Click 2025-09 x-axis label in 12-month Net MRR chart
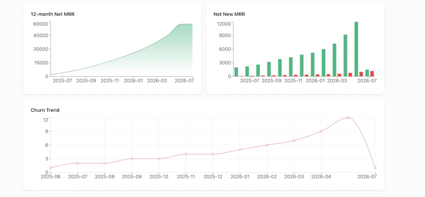The width and height of the screenshot is (425, 197). pos(86,81)
